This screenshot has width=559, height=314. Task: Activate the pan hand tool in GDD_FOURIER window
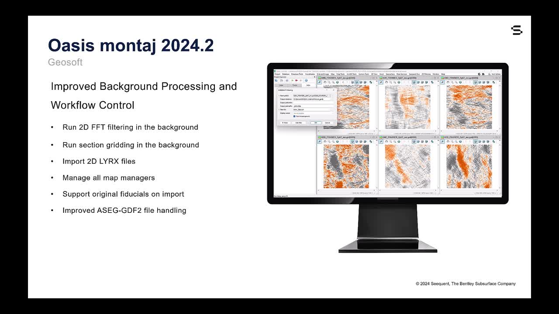click(x=325, y=142)
